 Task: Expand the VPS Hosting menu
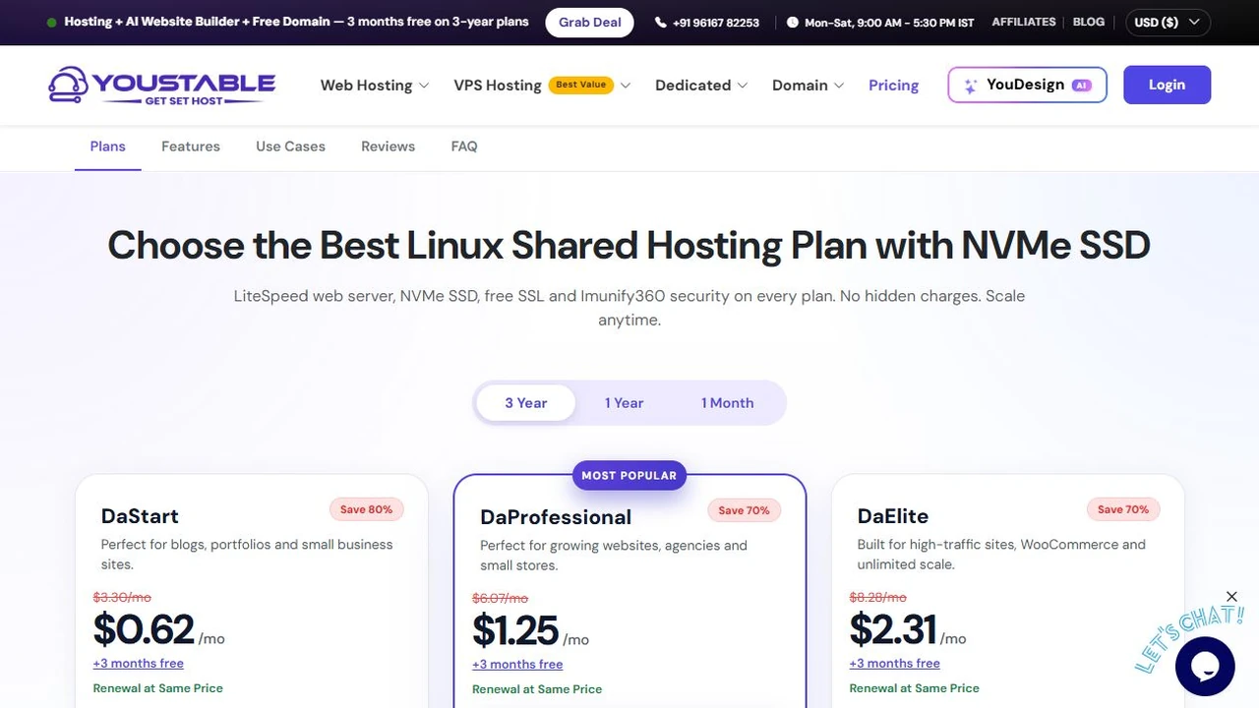(542, 86)
